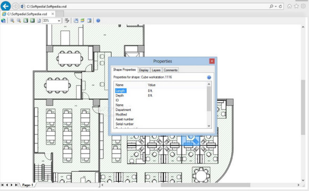Click the browser Back arrow button
Image resolution: width=309 pixels, height=191 pixels.
click(x=6, y=6)
